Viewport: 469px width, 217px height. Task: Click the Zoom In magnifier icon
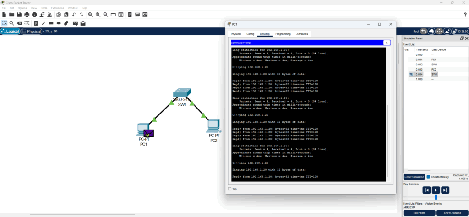tap(90, 15)
